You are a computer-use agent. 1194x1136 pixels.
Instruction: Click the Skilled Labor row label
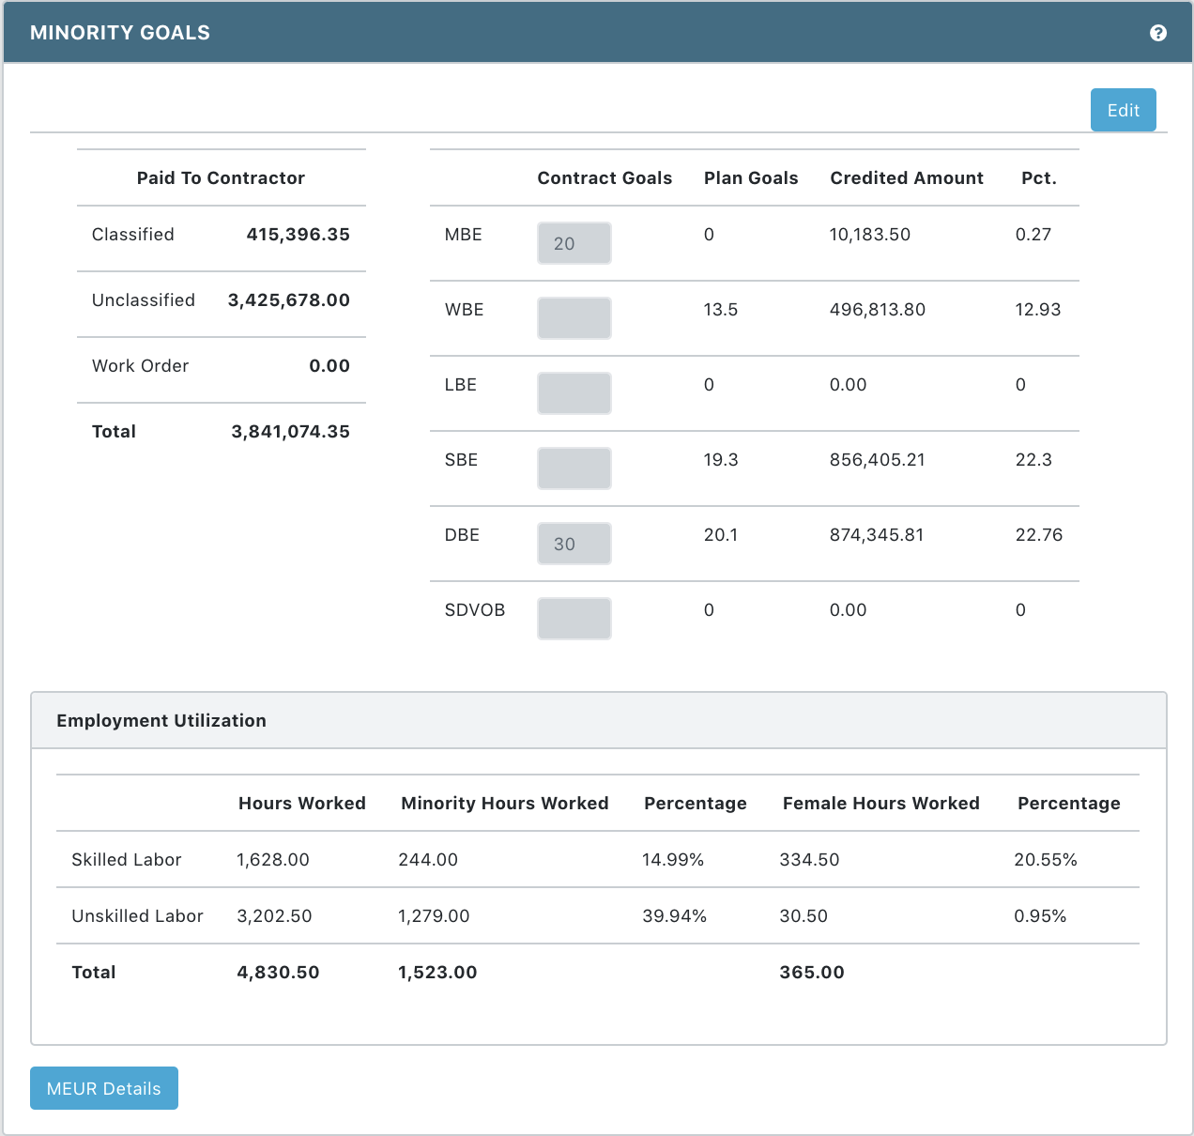(x=127, y=860)
